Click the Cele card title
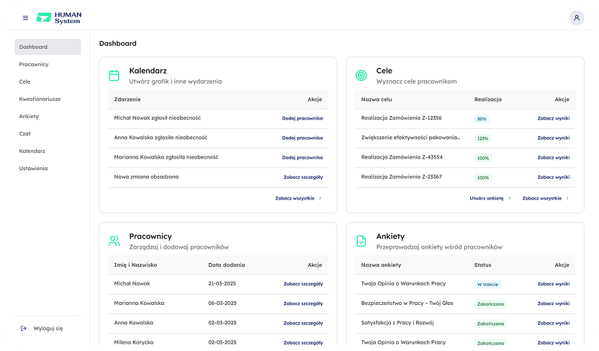Image resolution: width=599 pixels, height=351 pixels. pyautogui.click(x=384, y=71)
